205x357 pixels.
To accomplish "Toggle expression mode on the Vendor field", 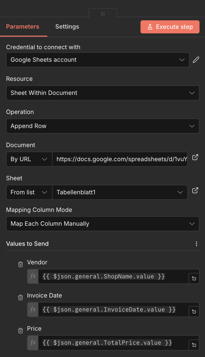I will [x=33, y=276].
